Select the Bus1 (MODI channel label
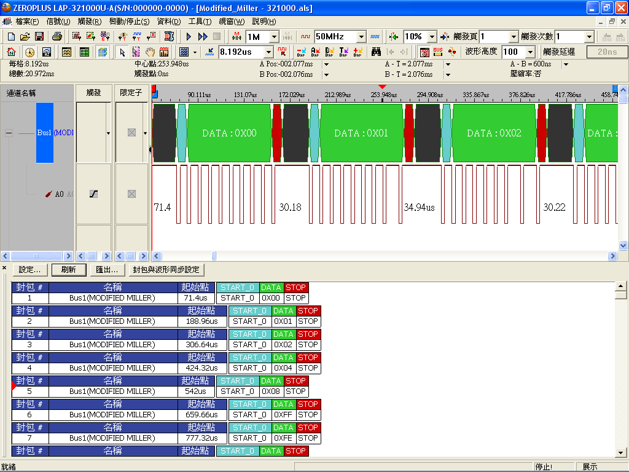629x472 pixels. [x=55, y=133]
